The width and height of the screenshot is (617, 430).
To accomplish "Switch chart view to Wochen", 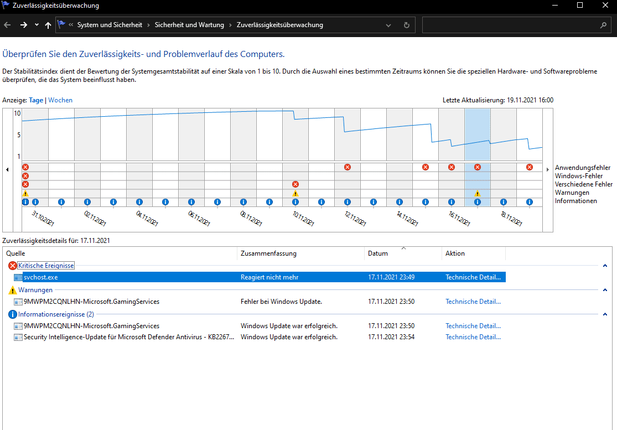I will point(60,100).
